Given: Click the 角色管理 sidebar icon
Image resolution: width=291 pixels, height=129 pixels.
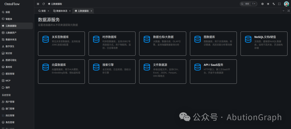Looking at the screenshot, I should (x=3, y=122).
